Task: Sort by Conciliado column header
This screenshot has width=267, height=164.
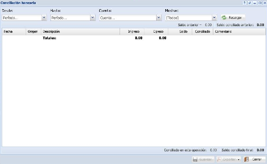Action: click(x=203, y=31)
